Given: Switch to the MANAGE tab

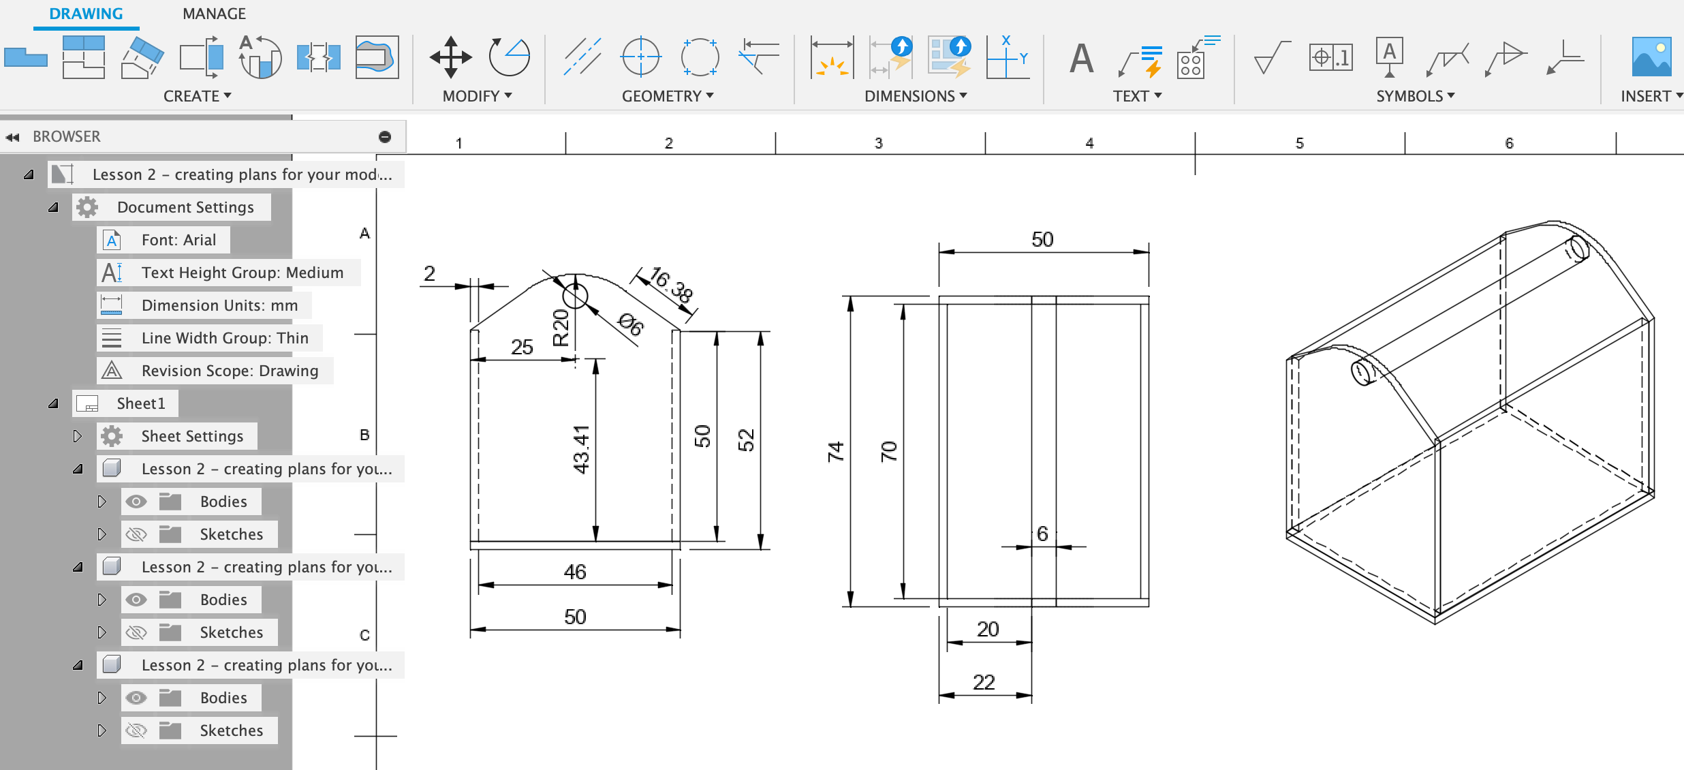Looking at the screenshot, I should tap(214, 14).
